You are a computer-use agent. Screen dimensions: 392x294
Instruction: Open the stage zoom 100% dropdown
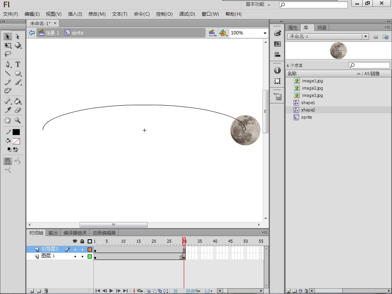pyautogui.click(x=265, y=33)
